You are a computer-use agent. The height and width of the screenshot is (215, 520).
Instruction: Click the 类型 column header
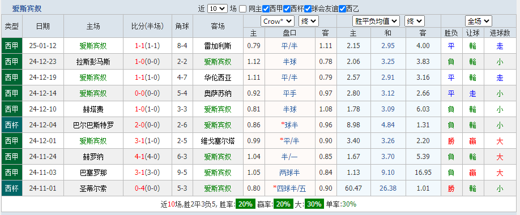point(12,26)
